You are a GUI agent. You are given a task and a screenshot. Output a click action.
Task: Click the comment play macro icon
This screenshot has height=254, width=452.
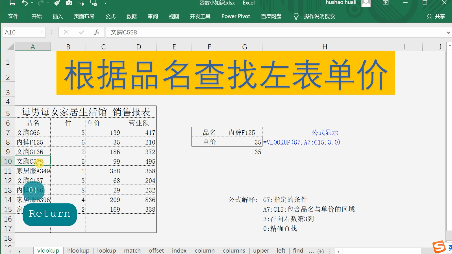81,3
